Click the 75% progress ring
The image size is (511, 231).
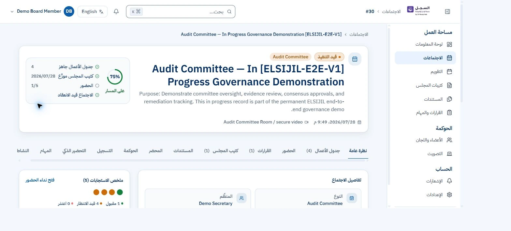(115, 77)
